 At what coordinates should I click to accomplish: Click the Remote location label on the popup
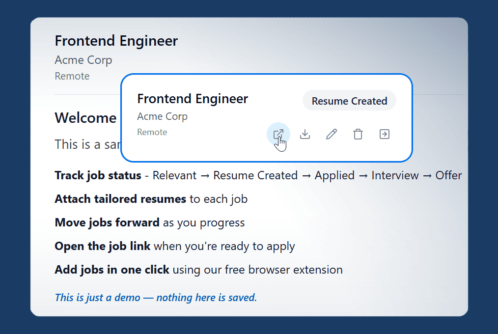[x=152, y=132]
